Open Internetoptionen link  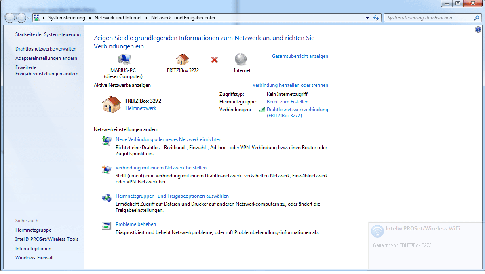point(33,249)
